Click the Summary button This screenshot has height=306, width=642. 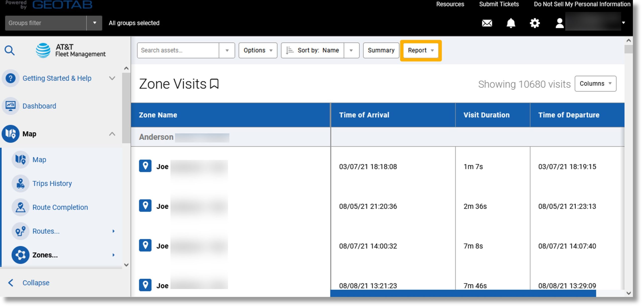(x=381, y=50)
